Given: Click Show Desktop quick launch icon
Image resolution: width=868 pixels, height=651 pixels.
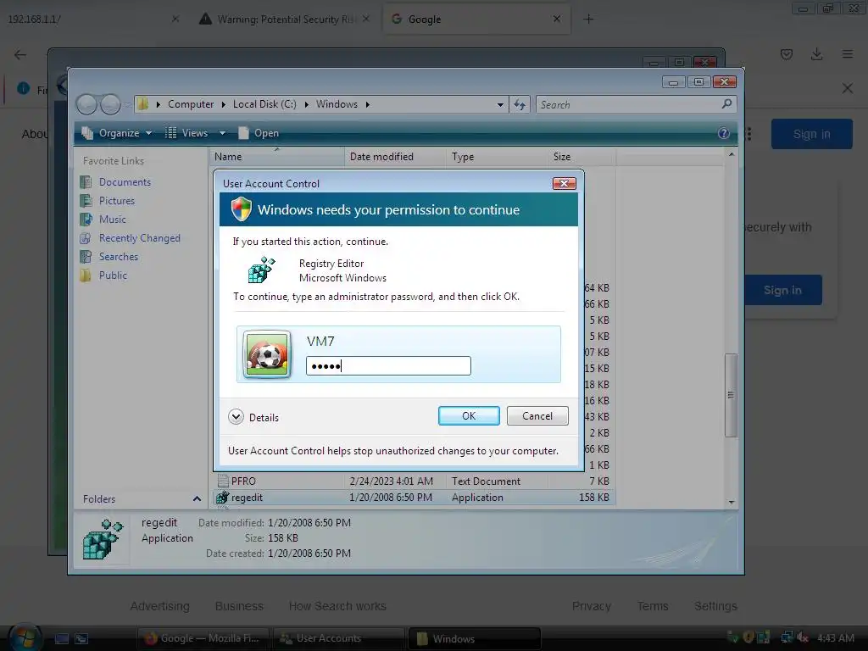Looking at the screenshot, I should point(61,638).
